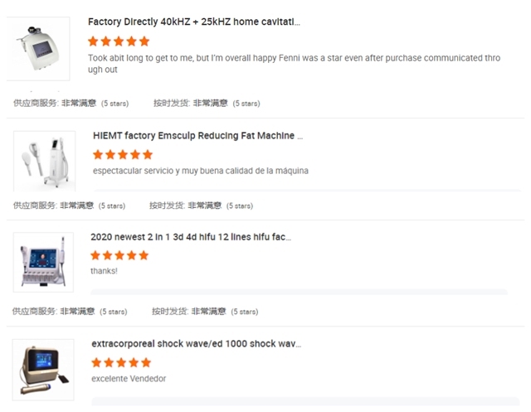
Task: Click the star rating under the cavitation product
Action: [119, 41]
